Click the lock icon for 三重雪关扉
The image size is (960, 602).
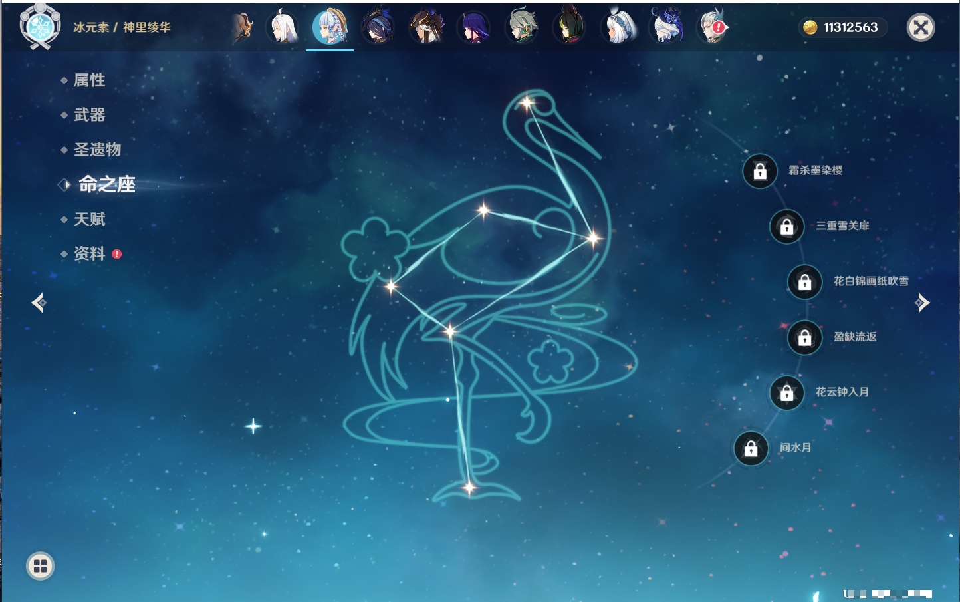tap(786, 226)
